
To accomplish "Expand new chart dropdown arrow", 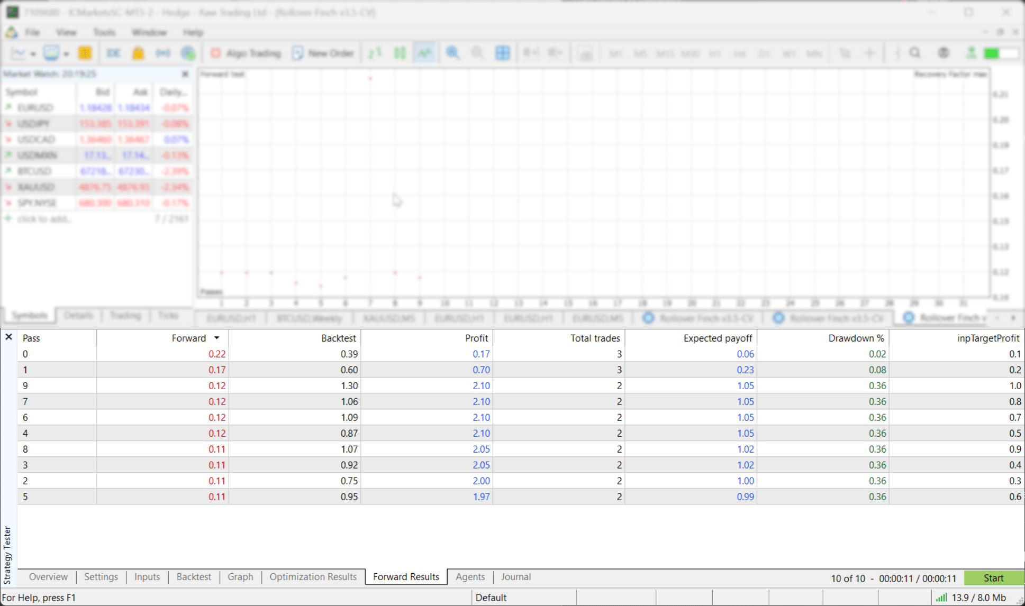I will tap(33, 54).
